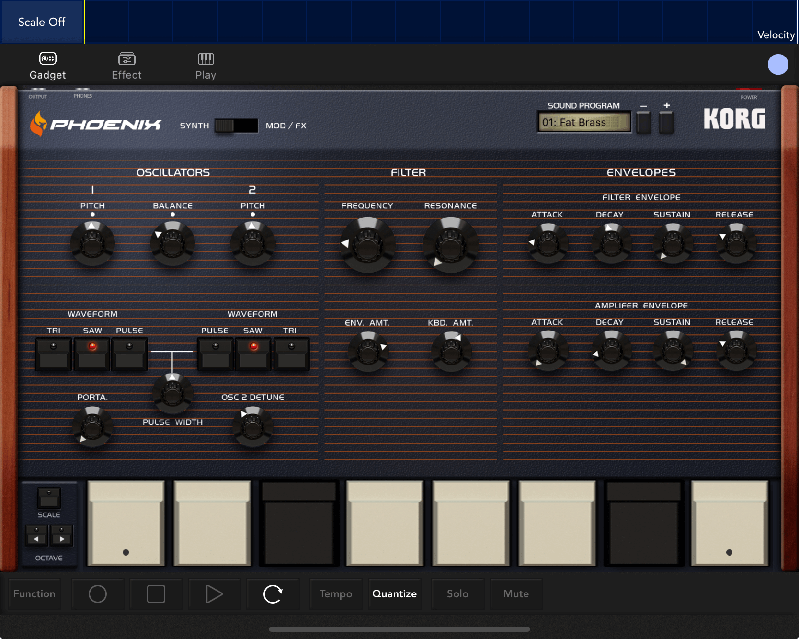Open the Function menu
The image size is (799, 639).
click(34, 594)
